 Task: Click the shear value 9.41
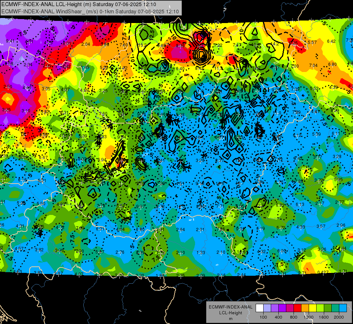coord(10,41)
